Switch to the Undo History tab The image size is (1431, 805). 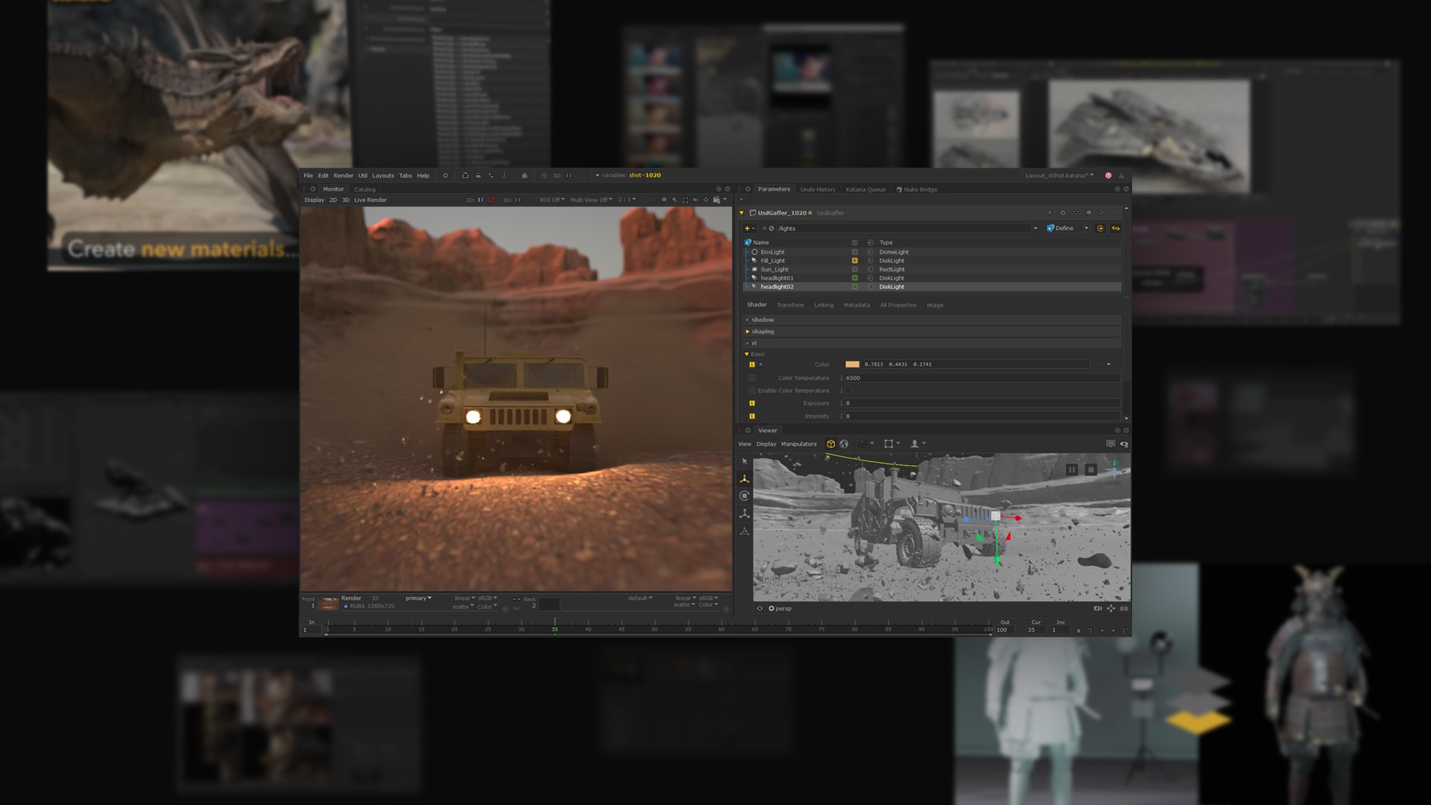click(818, 189)
